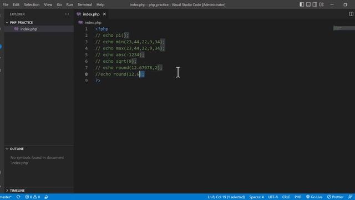Open the File menu
The width and height of the screenshot is (355, 200).
coord(5,4)
